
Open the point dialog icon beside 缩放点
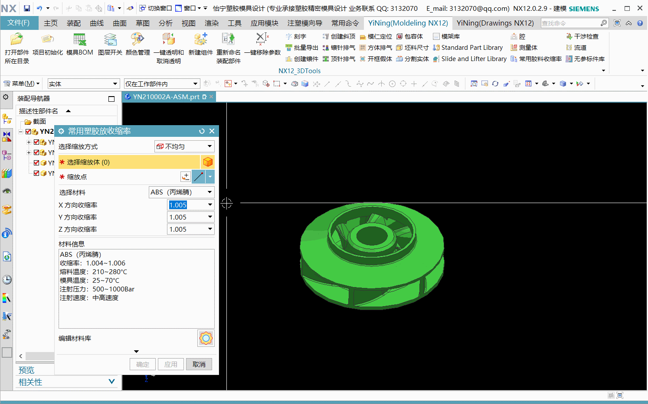coord(186,177)
